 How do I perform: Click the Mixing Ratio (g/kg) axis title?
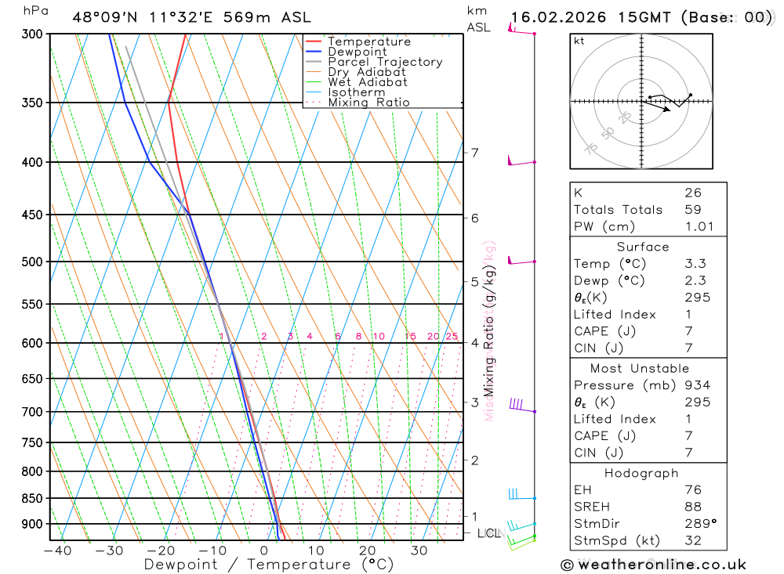[x=489, y=330]
